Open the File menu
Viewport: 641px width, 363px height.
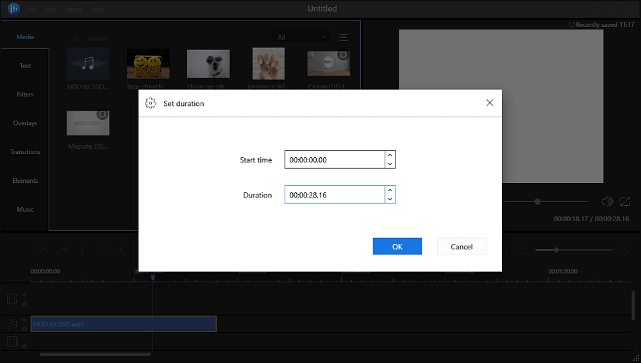tap(31, 10)
